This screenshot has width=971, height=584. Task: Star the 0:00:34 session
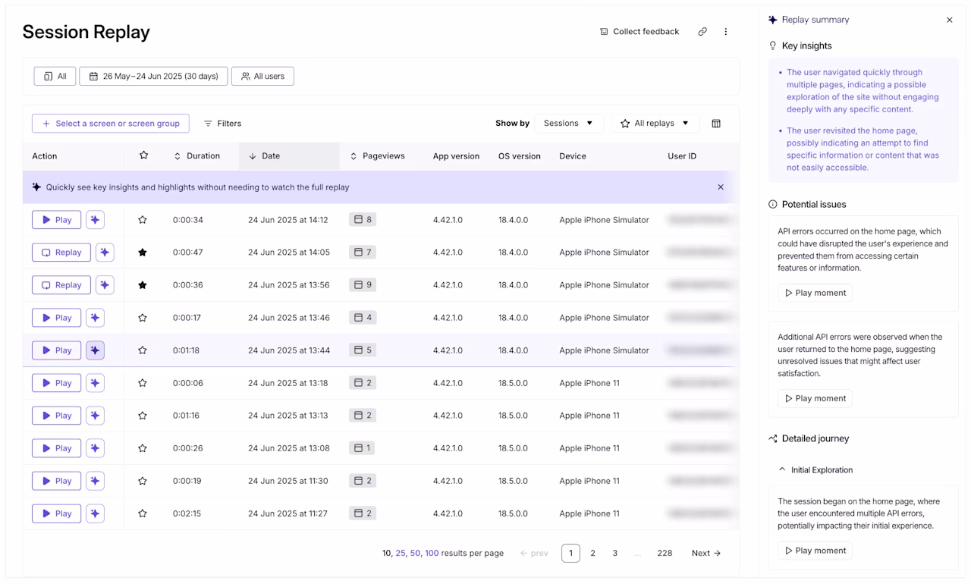pyautogui.click(x=143, y=220)
